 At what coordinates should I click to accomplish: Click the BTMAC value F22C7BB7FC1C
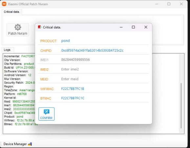pos(73,98)
